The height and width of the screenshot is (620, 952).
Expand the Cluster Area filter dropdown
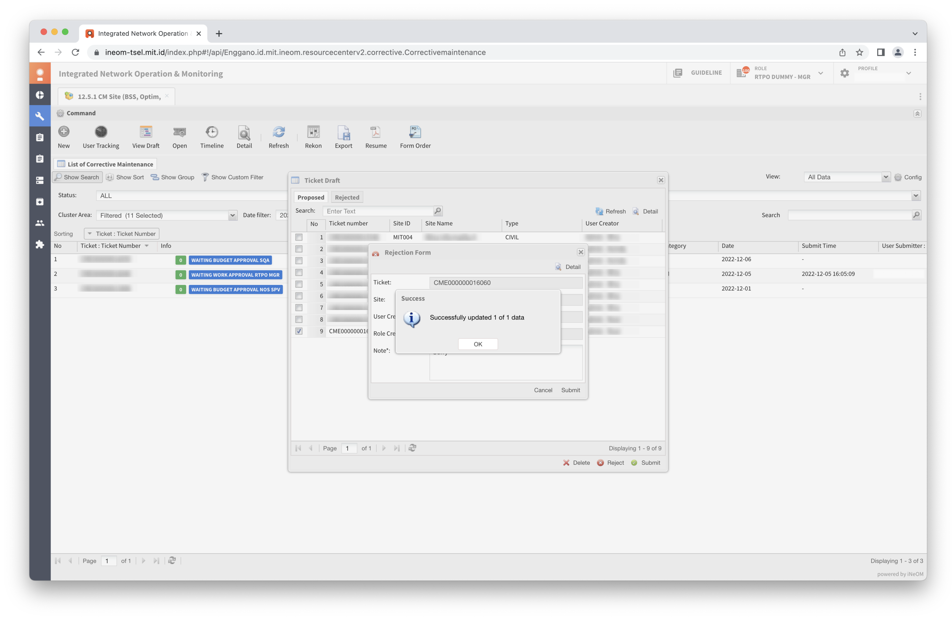232,215
